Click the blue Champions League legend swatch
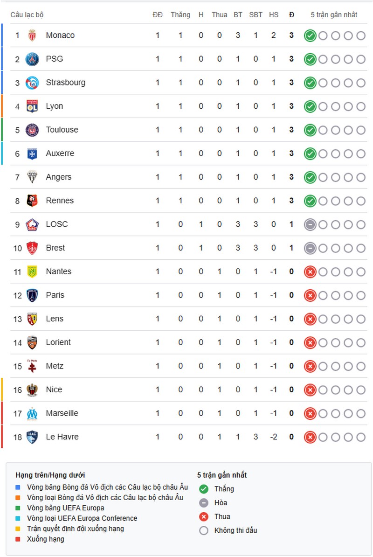The image size is (373, 557). (x=18, y=487)
